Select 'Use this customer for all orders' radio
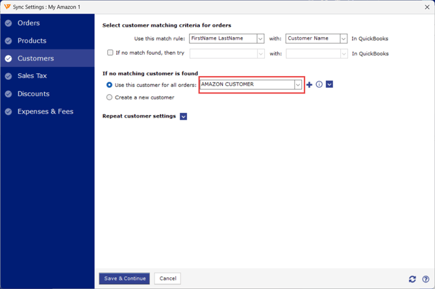 tap(109, 85)
